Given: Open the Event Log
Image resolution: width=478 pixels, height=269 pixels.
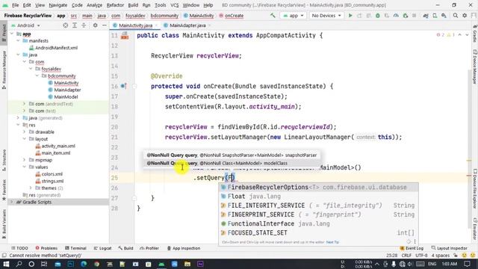Looking at the screenshot, I should click(412, 248).
